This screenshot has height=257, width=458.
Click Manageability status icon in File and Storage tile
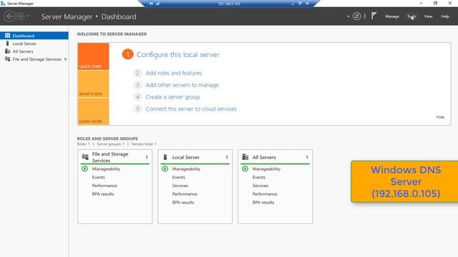(x=84, y=168)
